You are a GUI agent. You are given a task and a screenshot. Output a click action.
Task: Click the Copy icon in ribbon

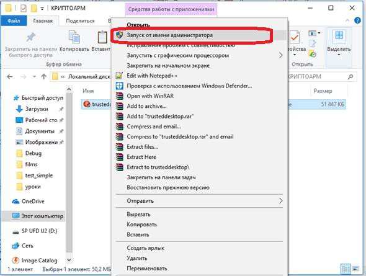pyautogui.click(x=74, y=37)
